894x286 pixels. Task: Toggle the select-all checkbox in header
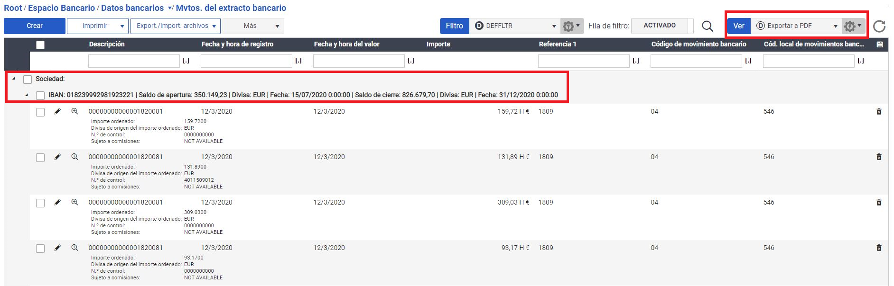(40, 45)
